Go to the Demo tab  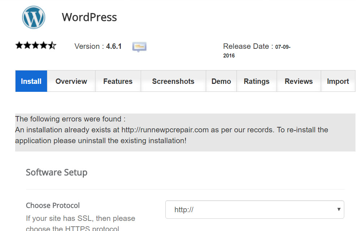tap(221, 81)
